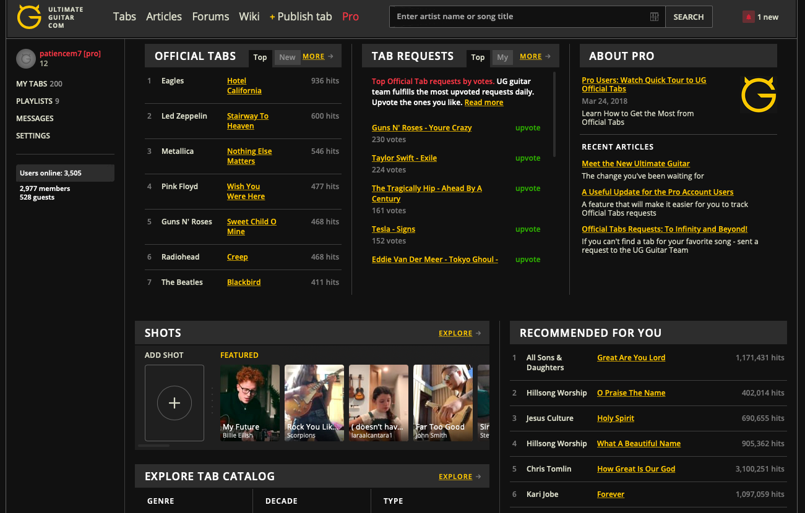Screen dimensions: 805x513
Task: Switch Official Tabs to New
Action: pos(287,57)
